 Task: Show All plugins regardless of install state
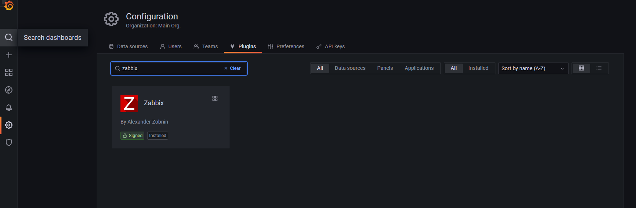click(x=454, y=68)
